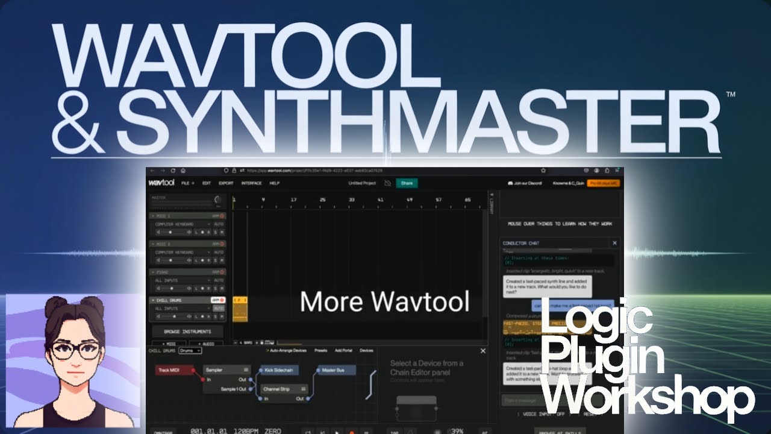This screenshot has width=771, height=434.
Task: Mute the MIDI 1 track
Action: [x=222, y=232]
